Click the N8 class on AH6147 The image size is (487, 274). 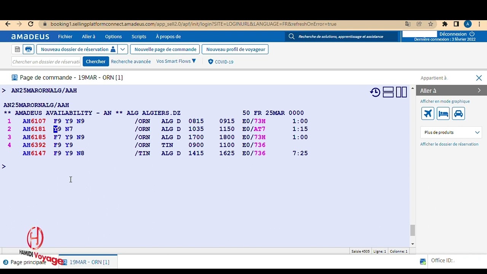pyautogui.click(x=80, y=153)
